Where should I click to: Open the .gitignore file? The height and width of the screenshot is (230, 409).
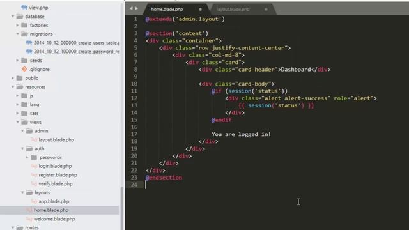pos(39,69)
